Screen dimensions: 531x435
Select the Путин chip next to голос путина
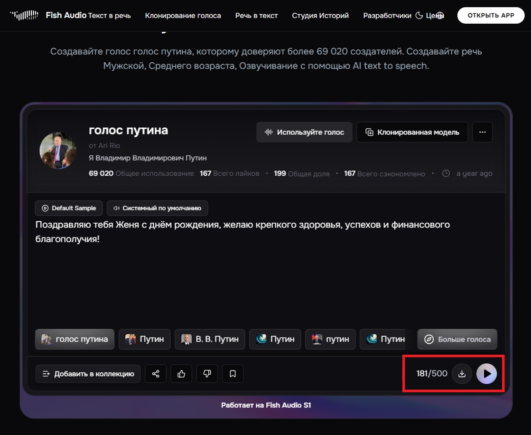point(145,339)
